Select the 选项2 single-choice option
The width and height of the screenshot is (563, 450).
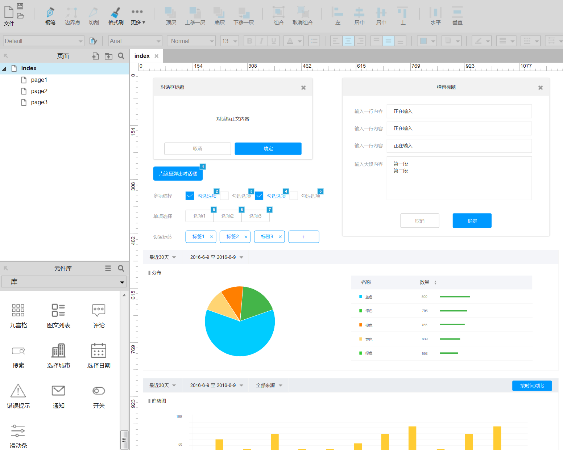coord(227,216)
